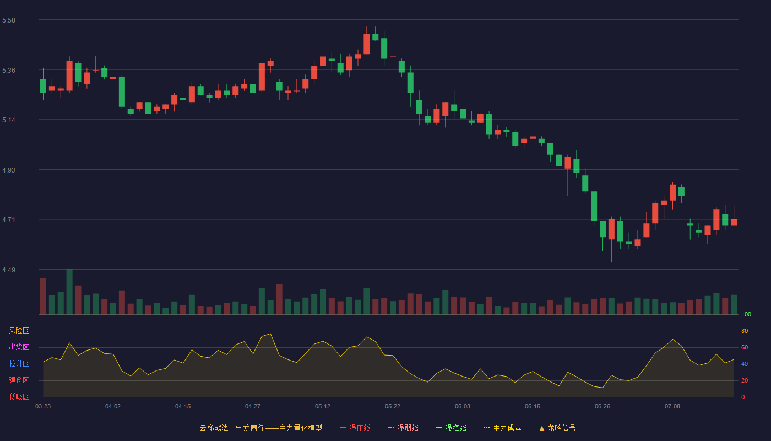Select the 建仓区 zone label
The image size is (771, 441).
pyautogui.click(x=19, y=380)
